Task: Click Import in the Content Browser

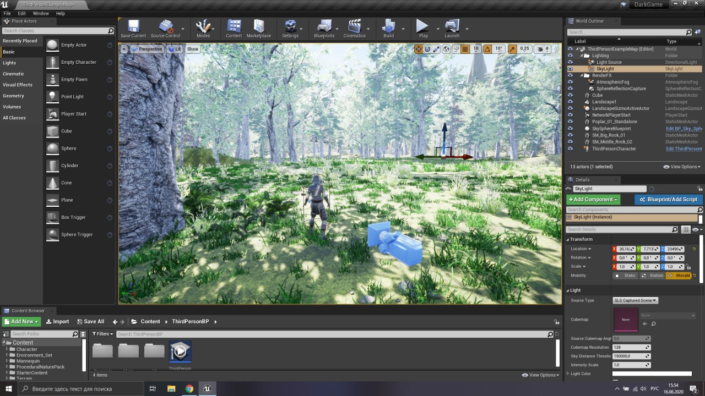Action: (x=57, y=322)
